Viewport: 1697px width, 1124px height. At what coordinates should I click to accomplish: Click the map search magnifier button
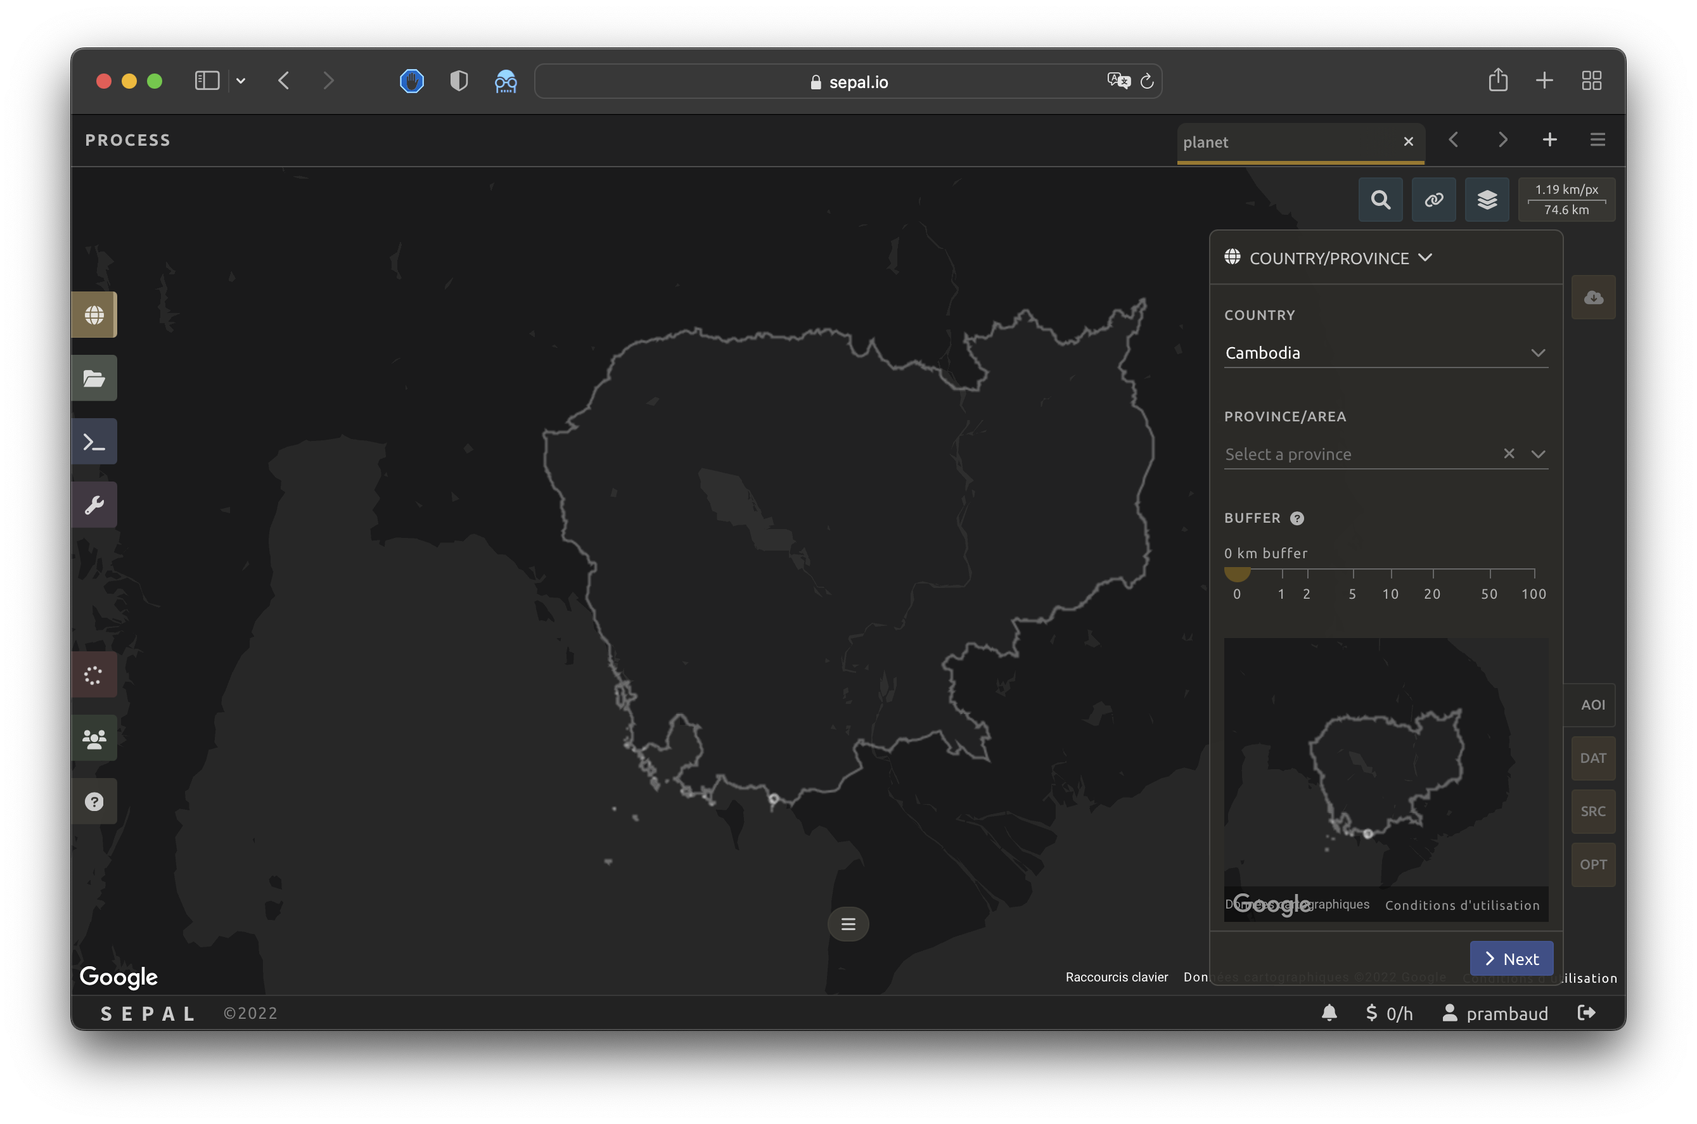pyautogui.click(x=1380, y=200)
